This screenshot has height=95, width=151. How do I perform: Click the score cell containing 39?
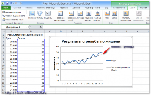(31, 73)
